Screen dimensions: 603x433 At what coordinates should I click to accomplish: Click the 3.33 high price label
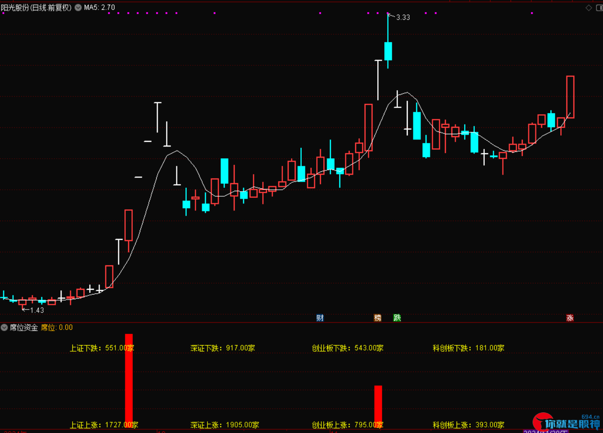(403, 17)
